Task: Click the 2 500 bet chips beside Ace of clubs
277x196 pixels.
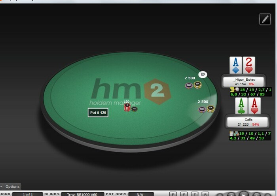Action: point(207,109)
